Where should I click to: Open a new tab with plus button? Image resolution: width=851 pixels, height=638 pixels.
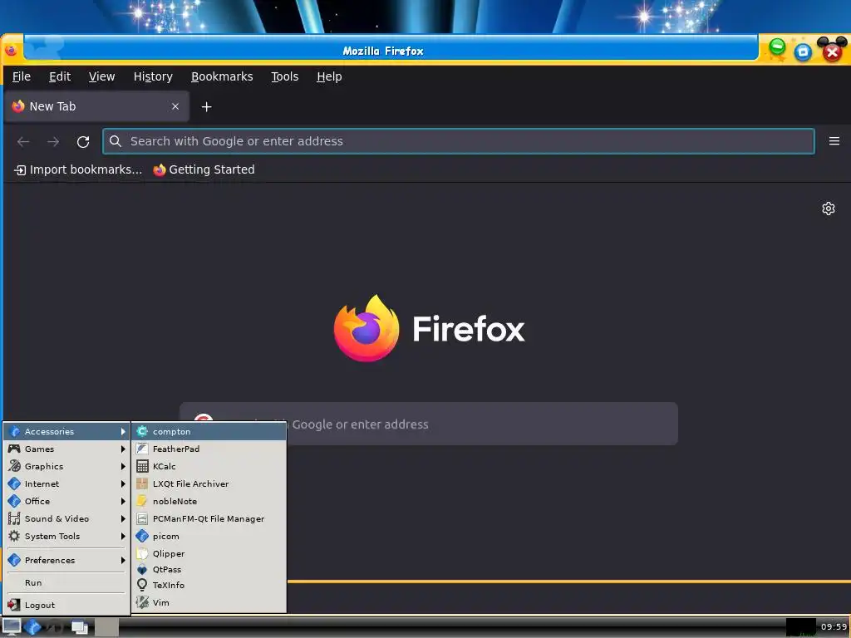tap(206, 107)
